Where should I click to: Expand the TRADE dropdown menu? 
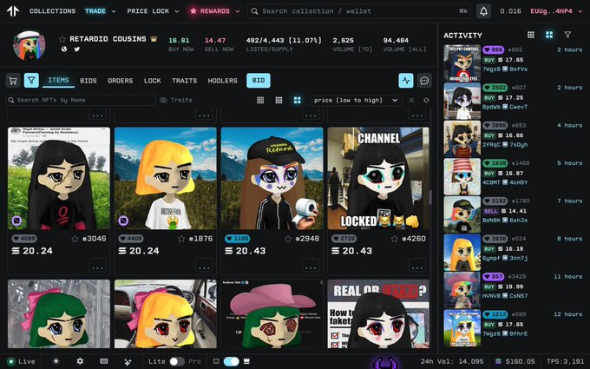(100, 11)
